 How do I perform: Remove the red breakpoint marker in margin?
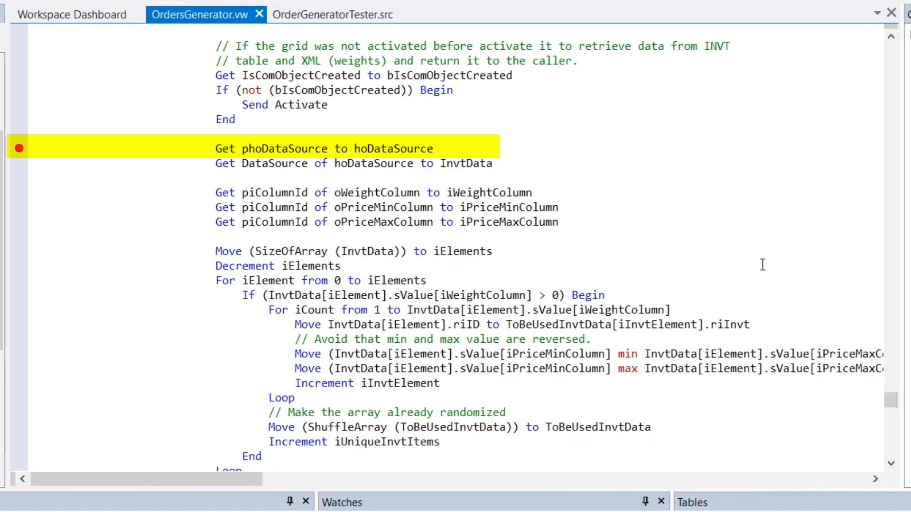coord(19,148)
